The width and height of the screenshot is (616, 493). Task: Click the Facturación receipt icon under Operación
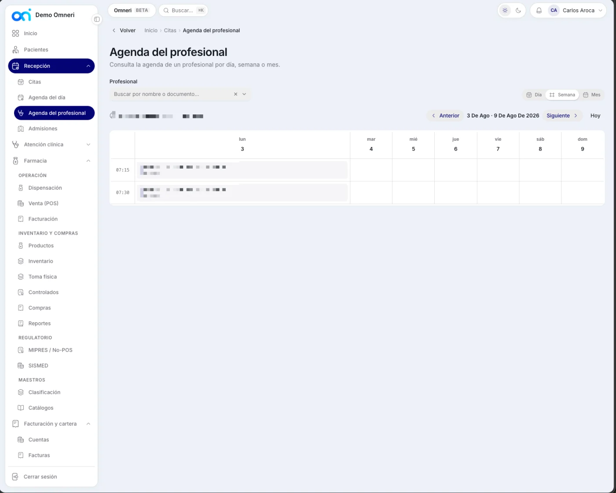(x=21, y=219)
